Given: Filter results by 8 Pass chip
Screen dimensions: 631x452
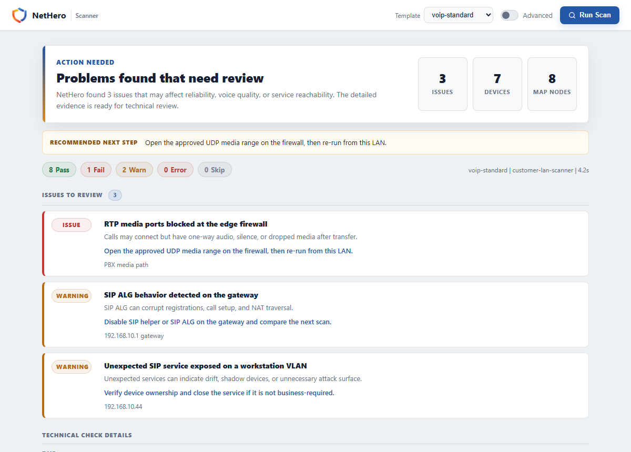Looking at the screenshot, I should tap(59, 170).
